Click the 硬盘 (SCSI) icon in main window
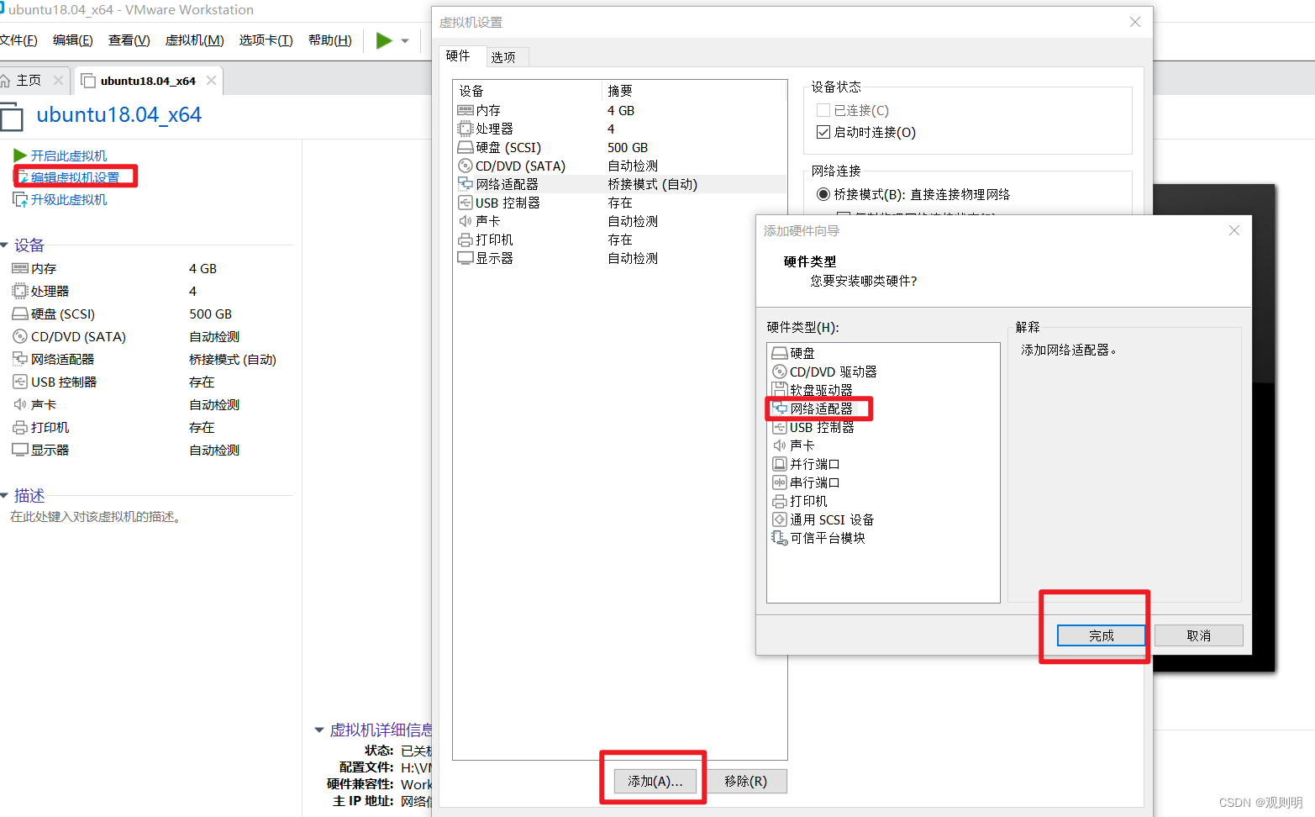 20,314
